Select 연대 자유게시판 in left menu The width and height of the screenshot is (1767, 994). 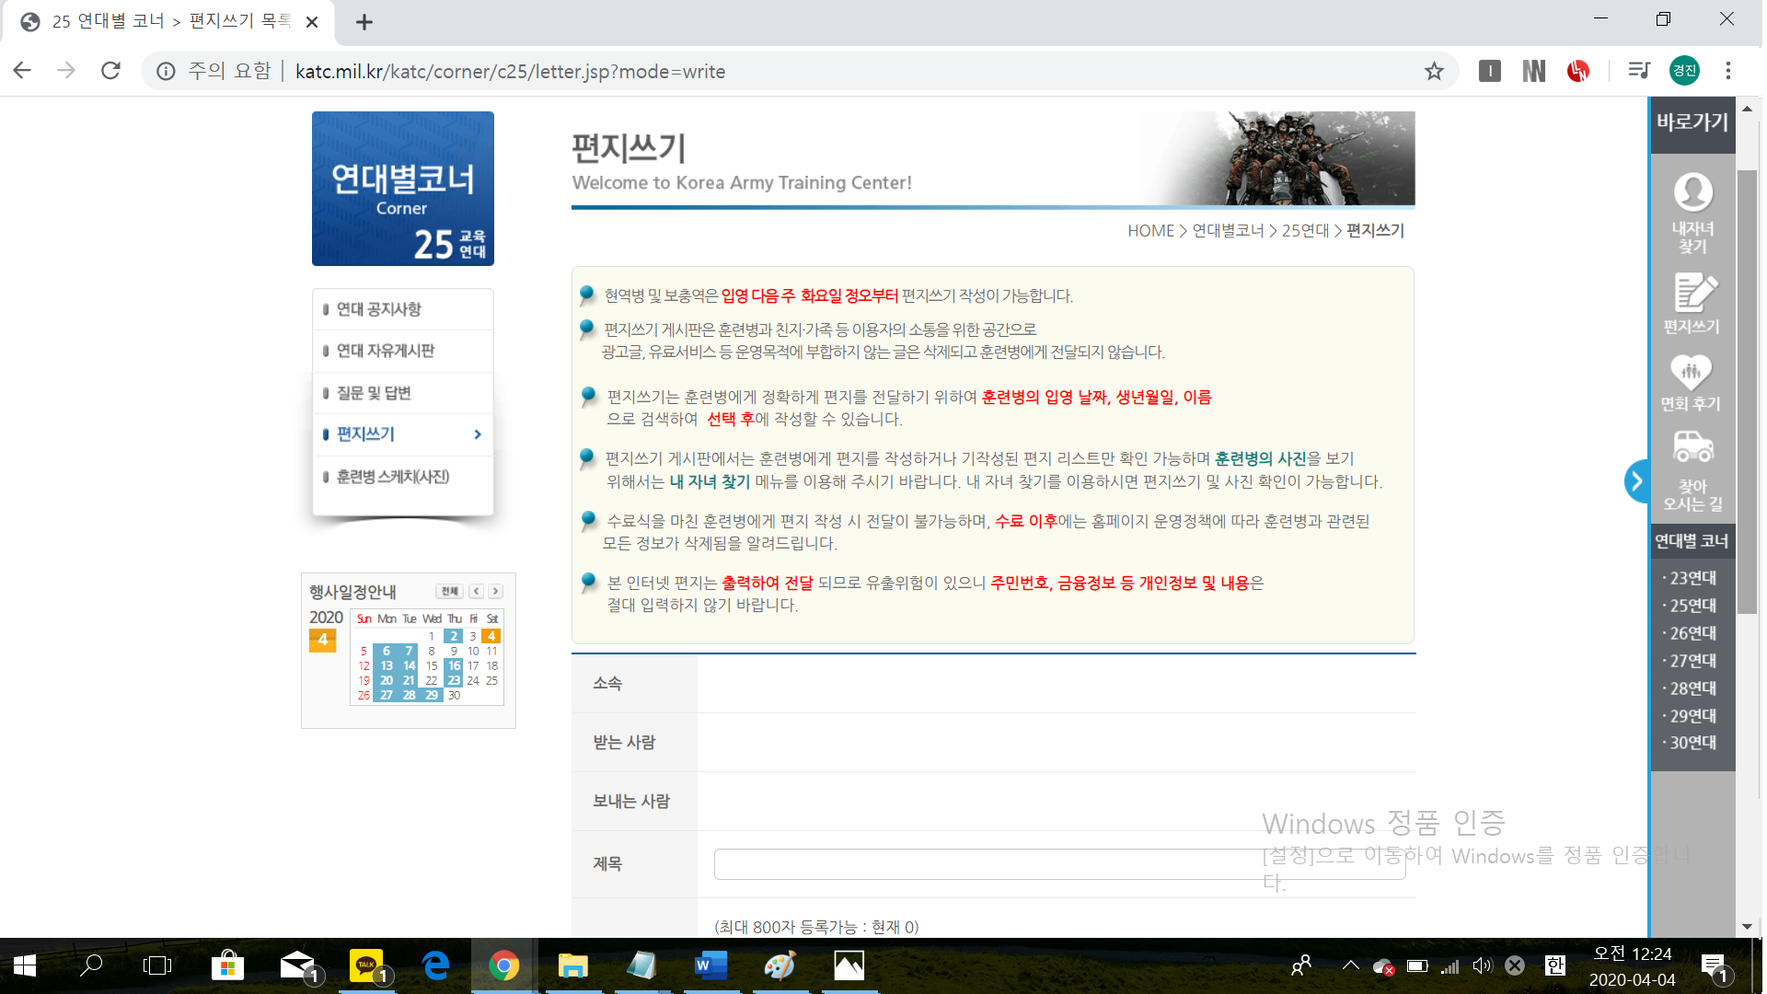point(386,351)
